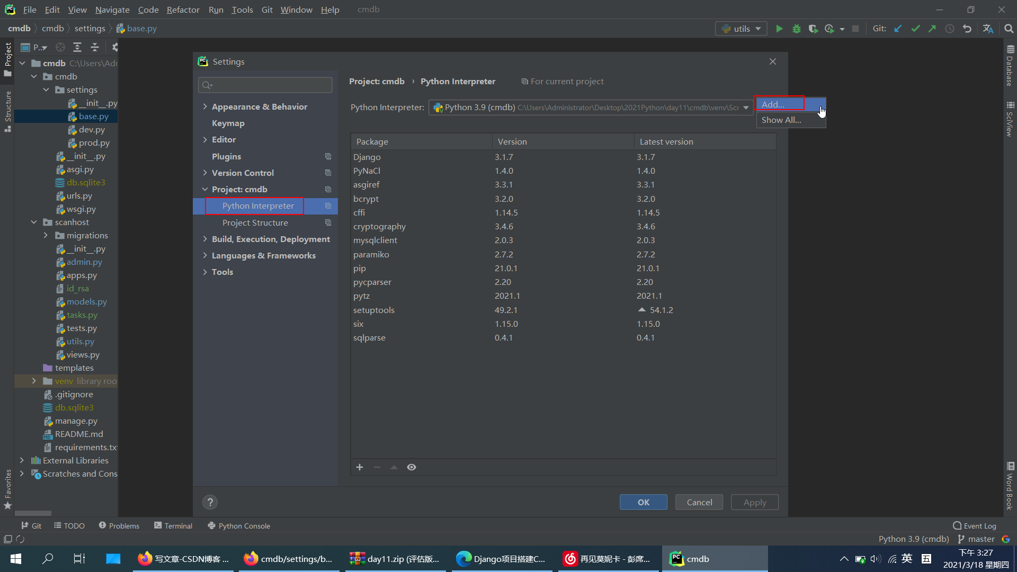Click the Debug bug icon
The width and height of the screenshot is (1017, 572).
point(796,29)
